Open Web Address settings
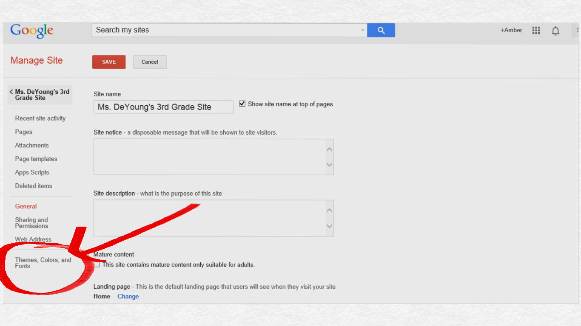 click(33, 239)
